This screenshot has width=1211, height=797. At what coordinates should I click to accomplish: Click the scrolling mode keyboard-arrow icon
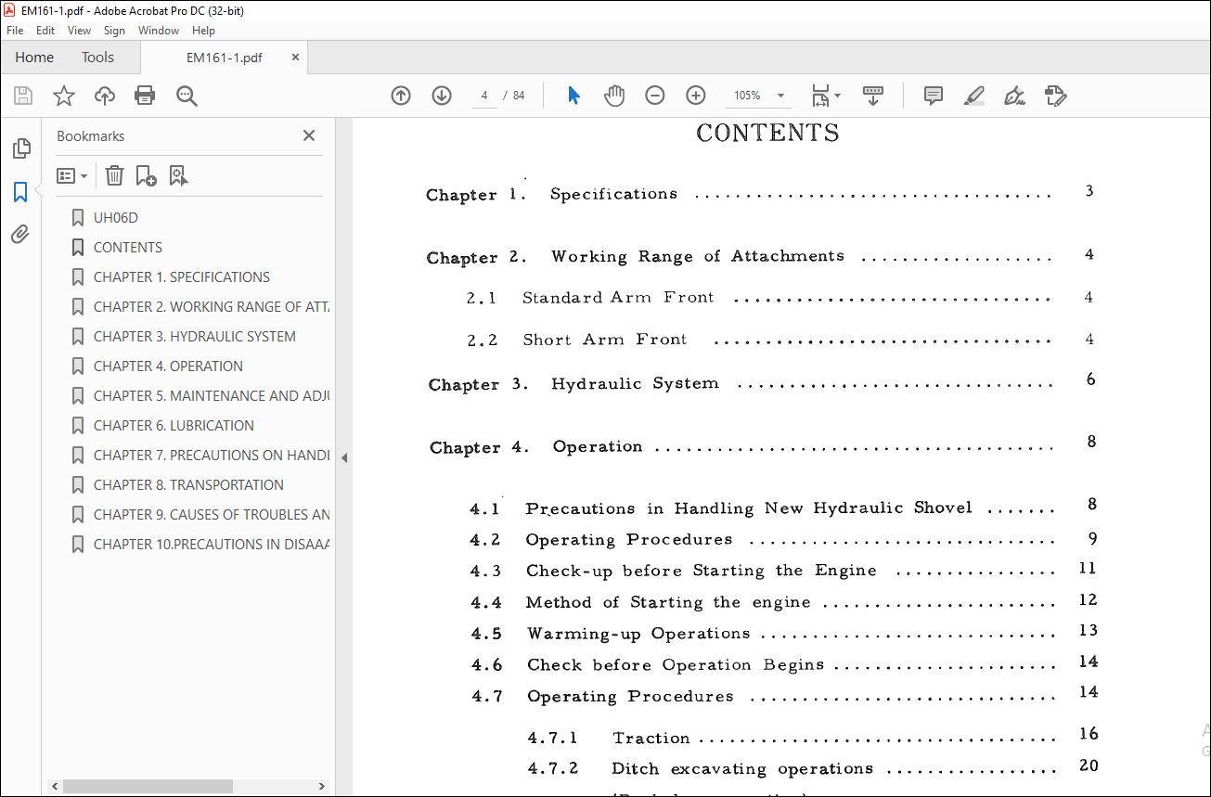point(873,96)
